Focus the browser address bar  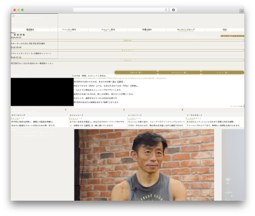click(120, 10)
